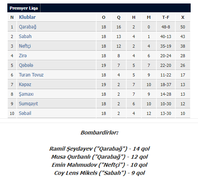Click the O games played header
Screen dimensions: 198x191
103,17
